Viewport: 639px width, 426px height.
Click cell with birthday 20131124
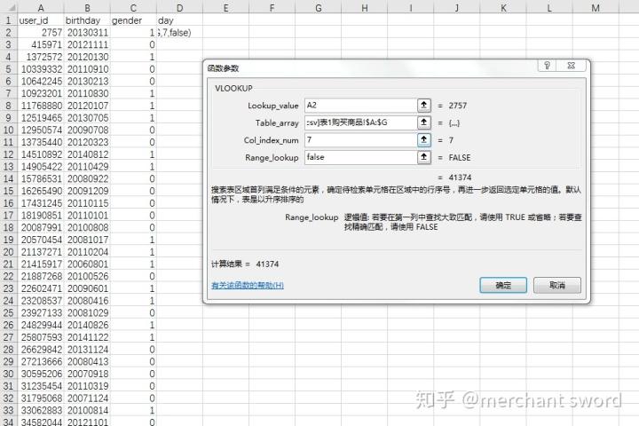(87, 350)
